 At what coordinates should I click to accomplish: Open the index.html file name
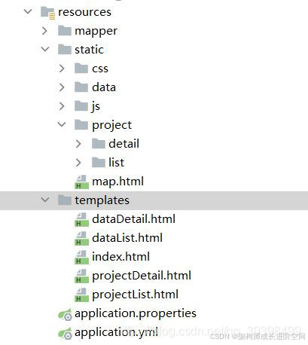[120, 257]
